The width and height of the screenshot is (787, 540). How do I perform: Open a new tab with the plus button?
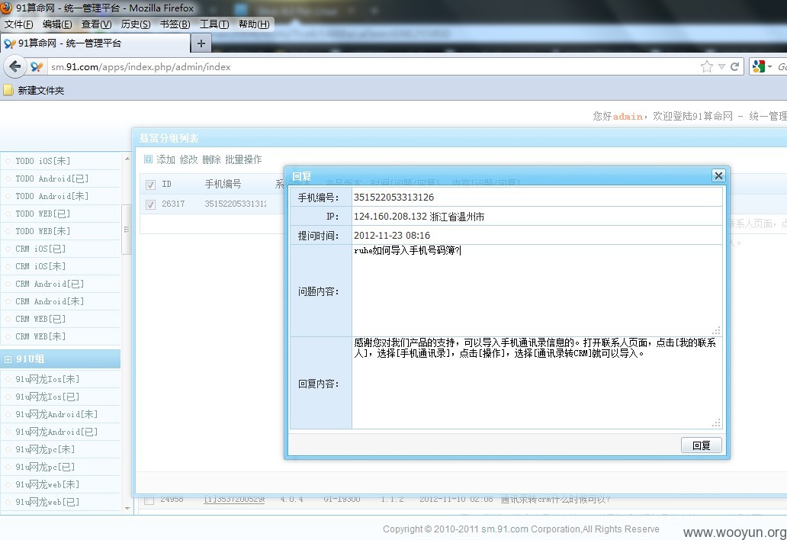tap(201, 43)
